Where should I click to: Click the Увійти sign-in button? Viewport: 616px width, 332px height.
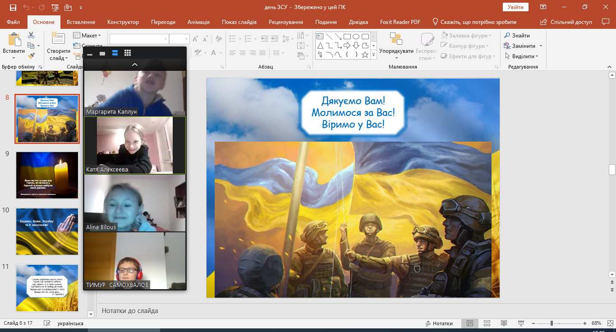(x=515, y=7)
